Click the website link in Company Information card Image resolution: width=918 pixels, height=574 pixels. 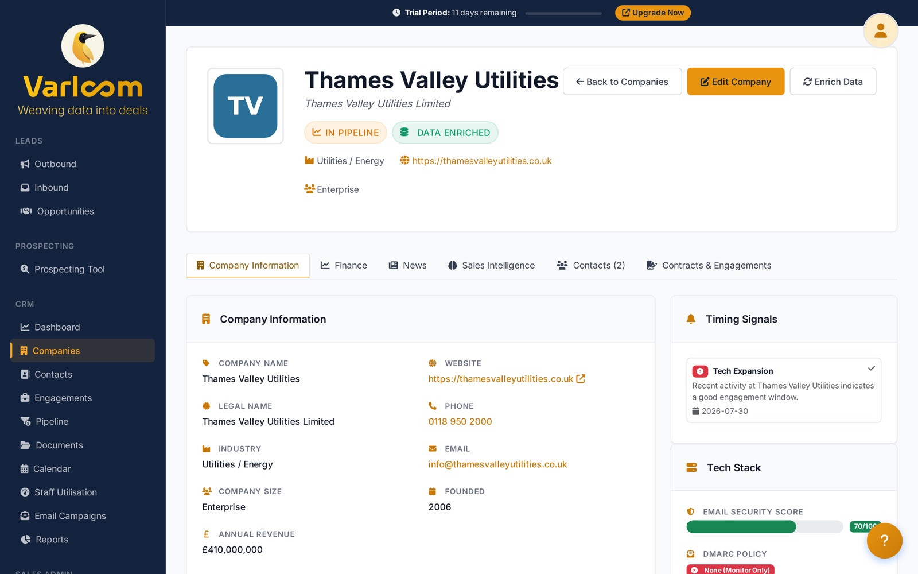click(501, 379)
